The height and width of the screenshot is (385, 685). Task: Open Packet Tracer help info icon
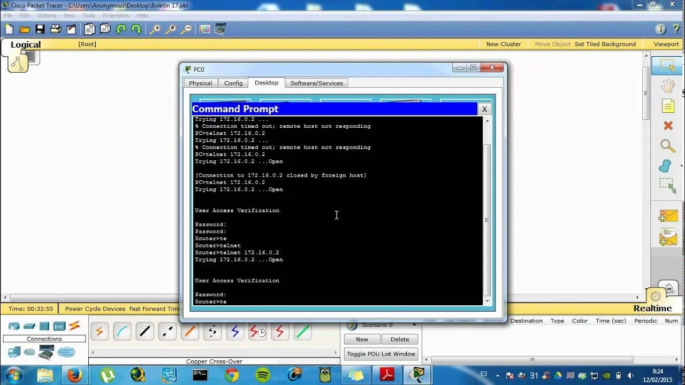661,29
